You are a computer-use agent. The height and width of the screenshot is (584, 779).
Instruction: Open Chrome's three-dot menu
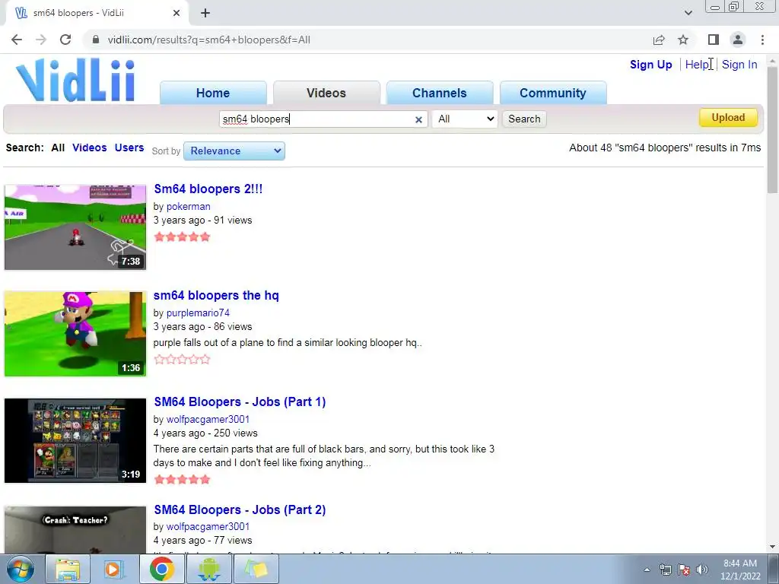[762, 40]
